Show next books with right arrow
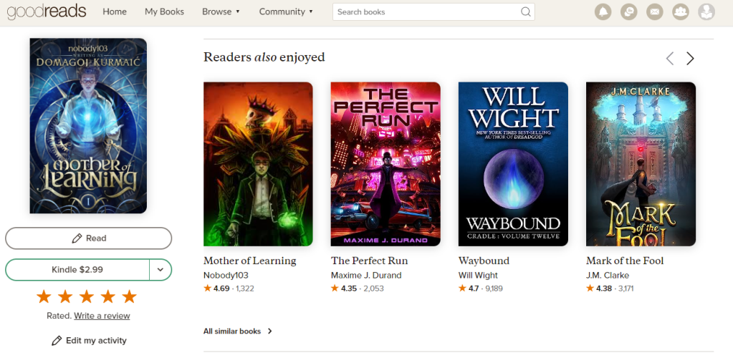Viewport: 733px width, 358px height. coord(690,59)
